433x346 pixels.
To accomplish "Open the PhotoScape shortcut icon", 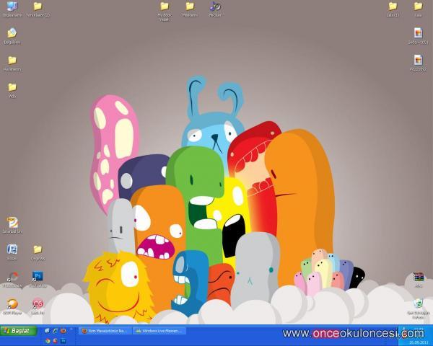I will tap(12, 277).
